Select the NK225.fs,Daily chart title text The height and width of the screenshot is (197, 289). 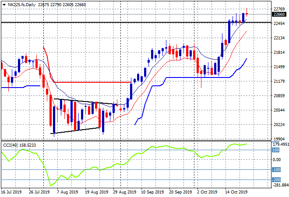[21, 5]
